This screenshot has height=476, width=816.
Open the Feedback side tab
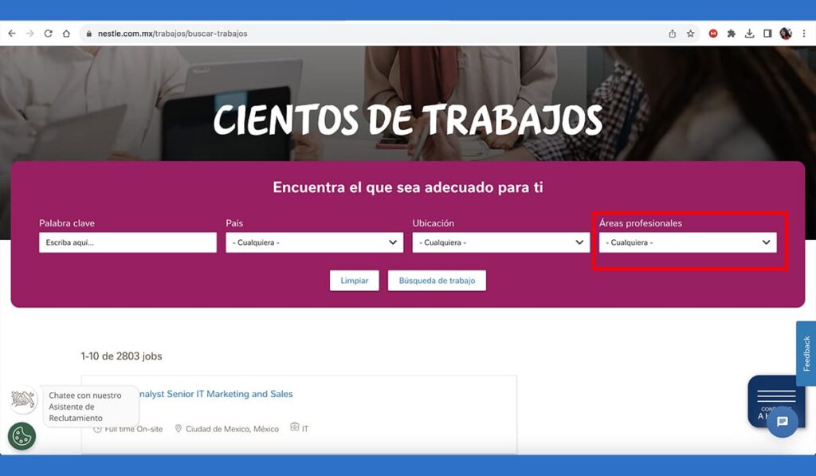[806, 353]
